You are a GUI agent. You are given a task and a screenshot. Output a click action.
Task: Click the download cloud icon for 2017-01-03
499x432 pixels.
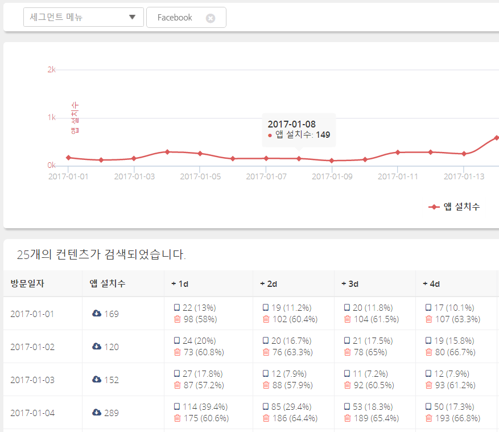coord(97,380)
